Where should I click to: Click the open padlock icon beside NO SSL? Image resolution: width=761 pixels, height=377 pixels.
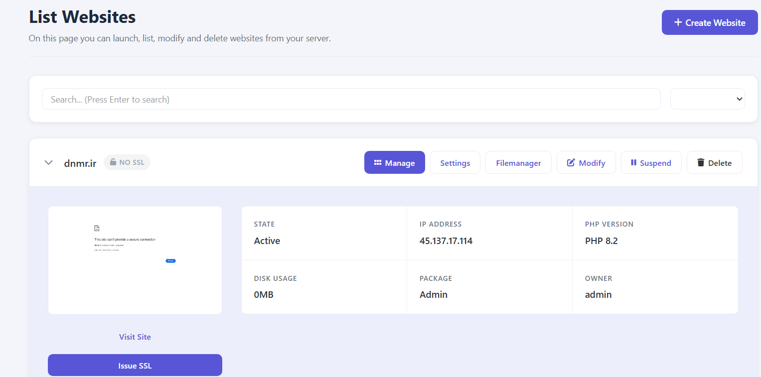tap(113, 162)
